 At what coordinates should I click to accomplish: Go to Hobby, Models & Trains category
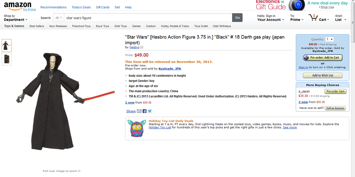(175, 26)
